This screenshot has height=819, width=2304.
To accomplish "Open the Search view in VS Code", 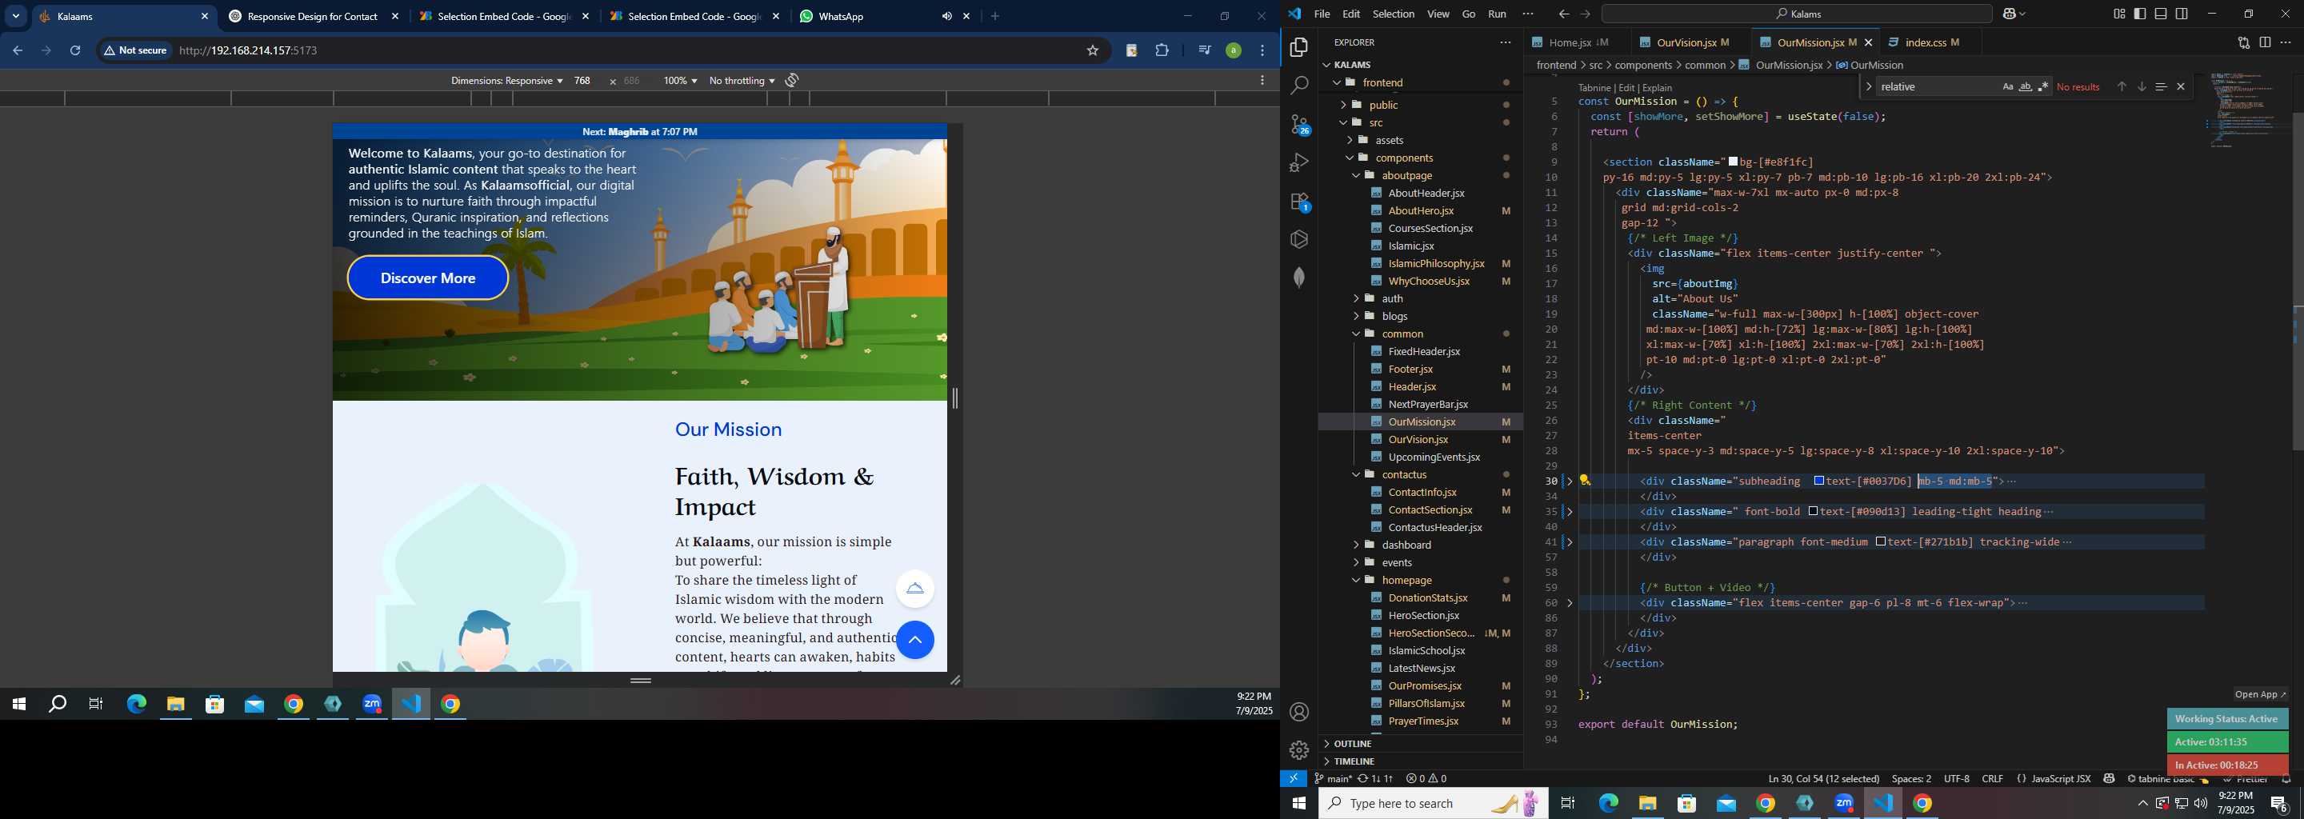I will (1298, 86).
